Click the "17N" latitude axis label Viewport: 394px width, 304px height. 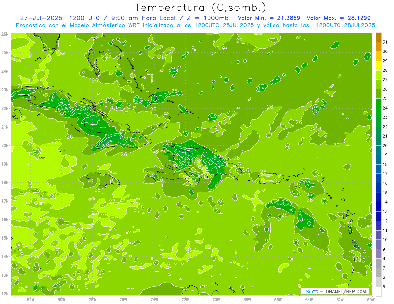coord(5,201)
